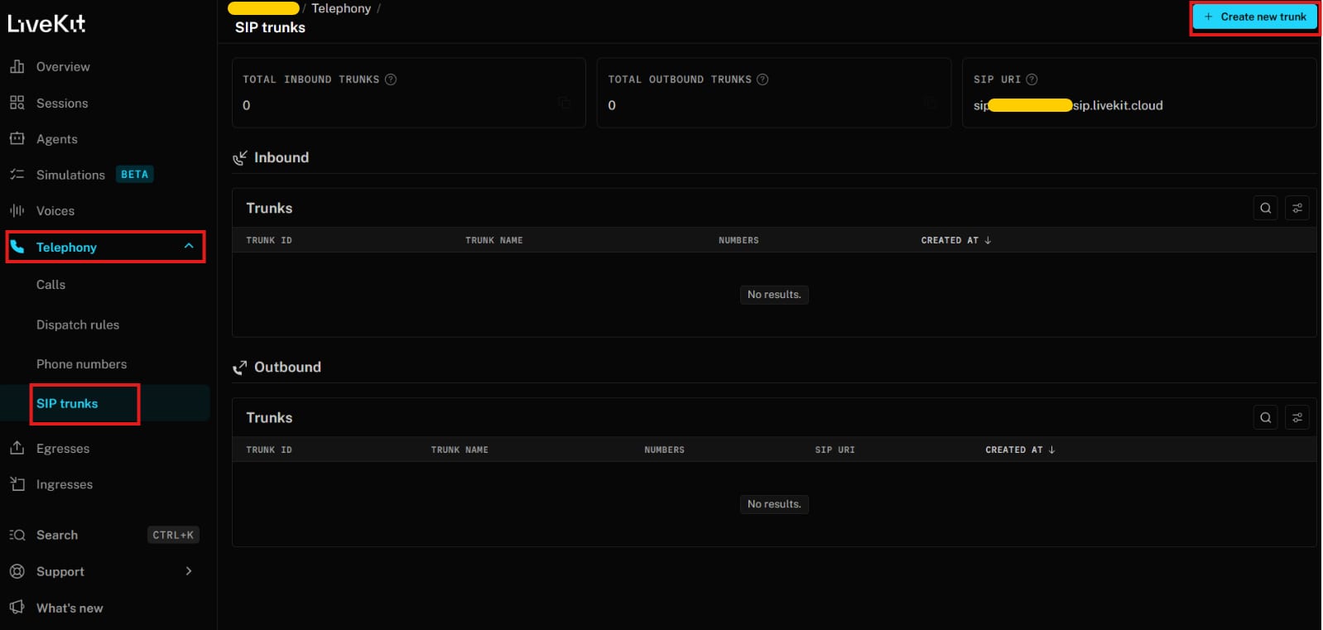The height and width of the screenshot is (630, 1323).
Task: Click Inbound Trunk Name column header
Action: pos(494,240)
